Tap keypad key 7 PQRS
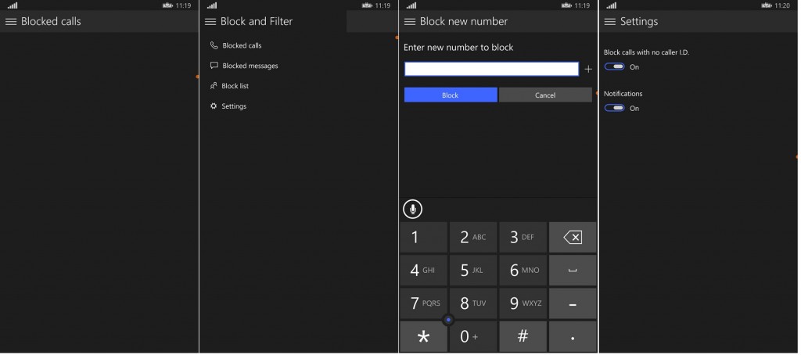 click(x=423, y=303)
